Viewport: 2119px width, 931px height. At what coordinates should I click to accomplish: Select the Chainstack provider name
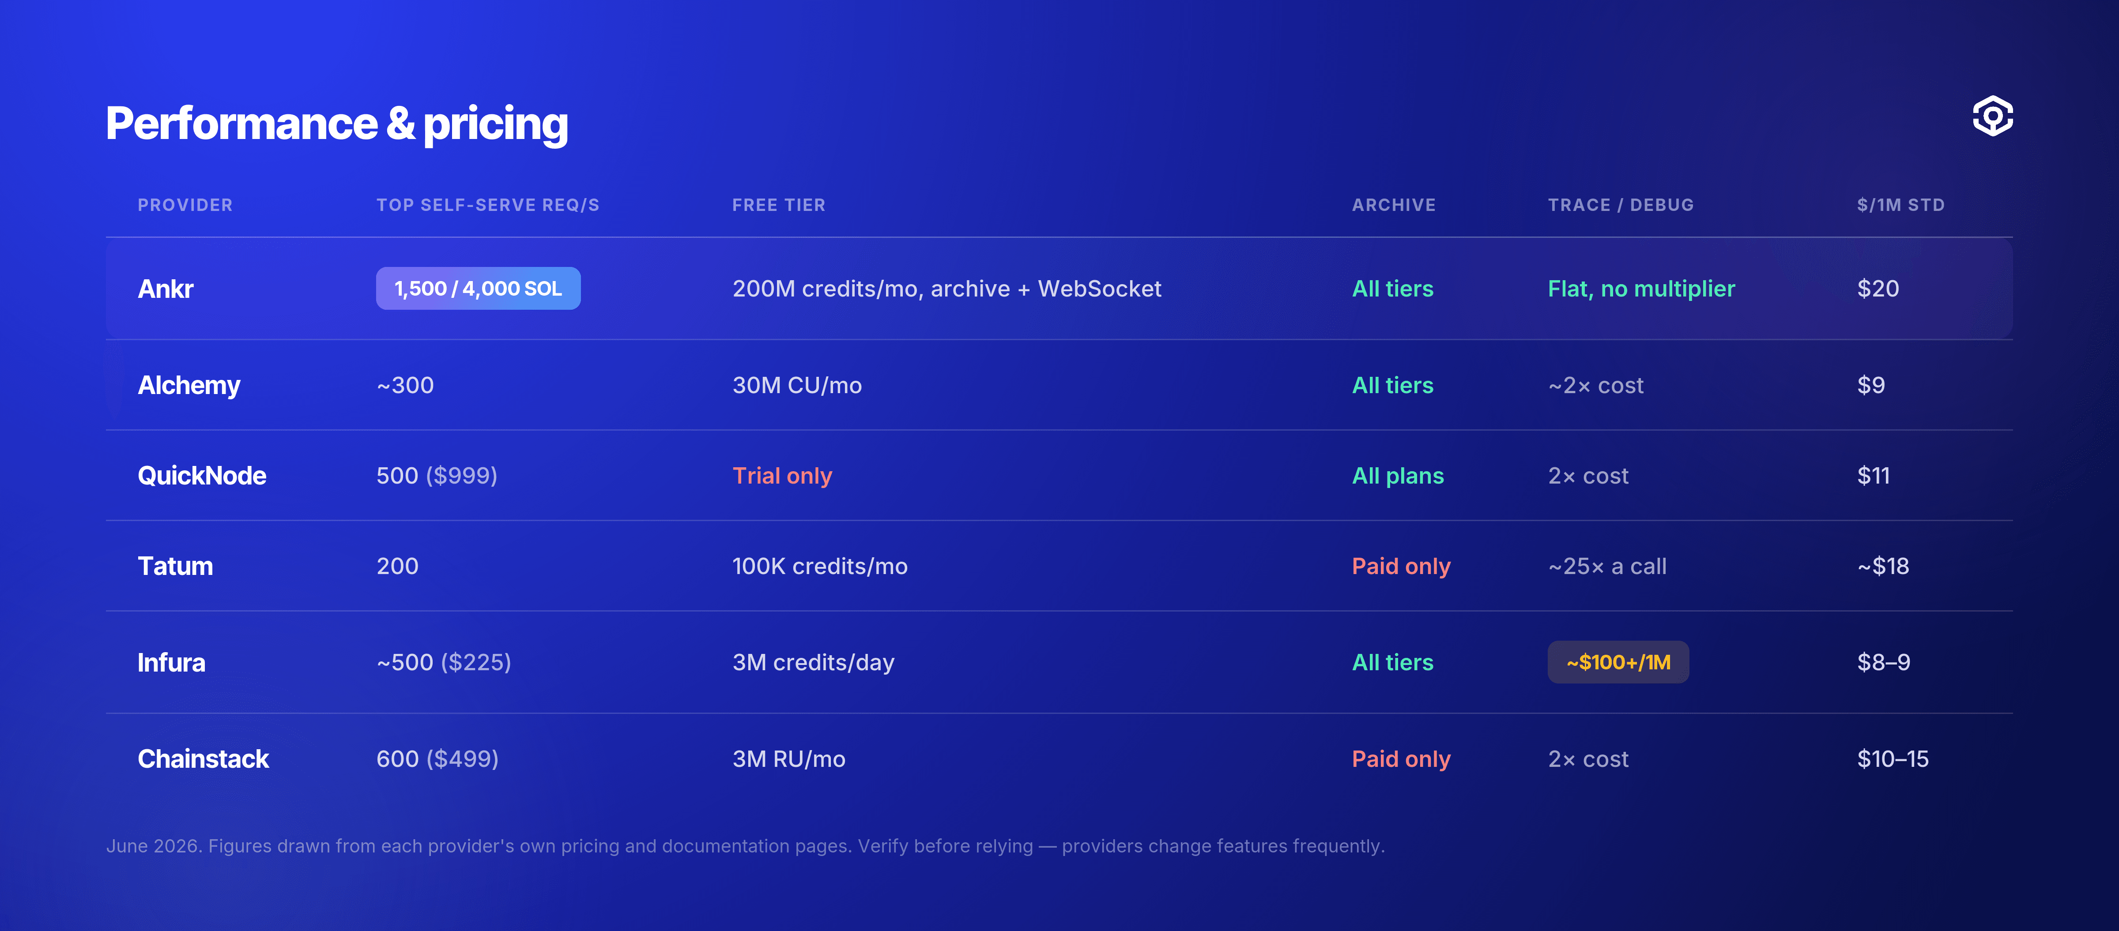(x=203, y=759)
